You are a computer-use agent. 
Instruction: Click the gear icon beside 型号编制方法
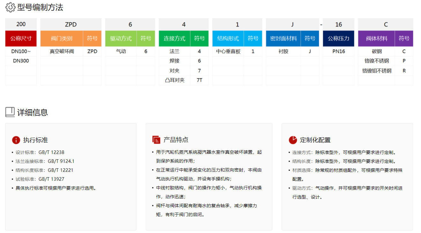tap(10, 7)
